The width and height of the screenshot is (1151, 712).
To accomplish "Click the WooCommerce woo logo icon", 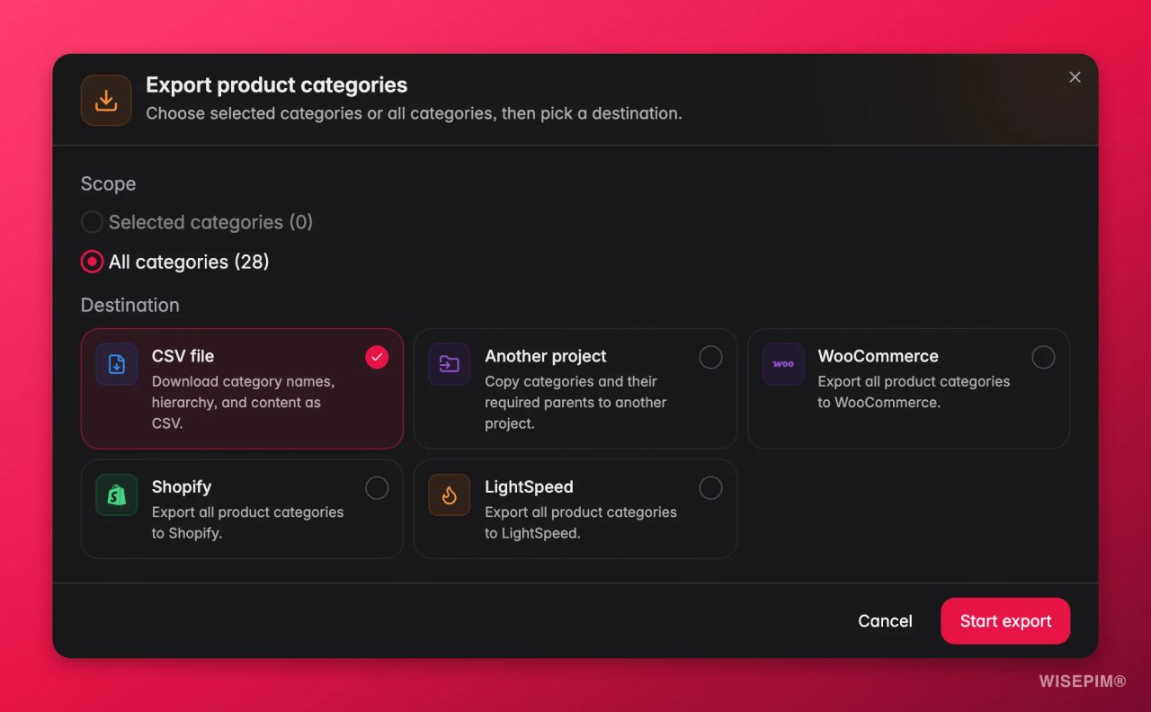I will [x=783, y=364].
